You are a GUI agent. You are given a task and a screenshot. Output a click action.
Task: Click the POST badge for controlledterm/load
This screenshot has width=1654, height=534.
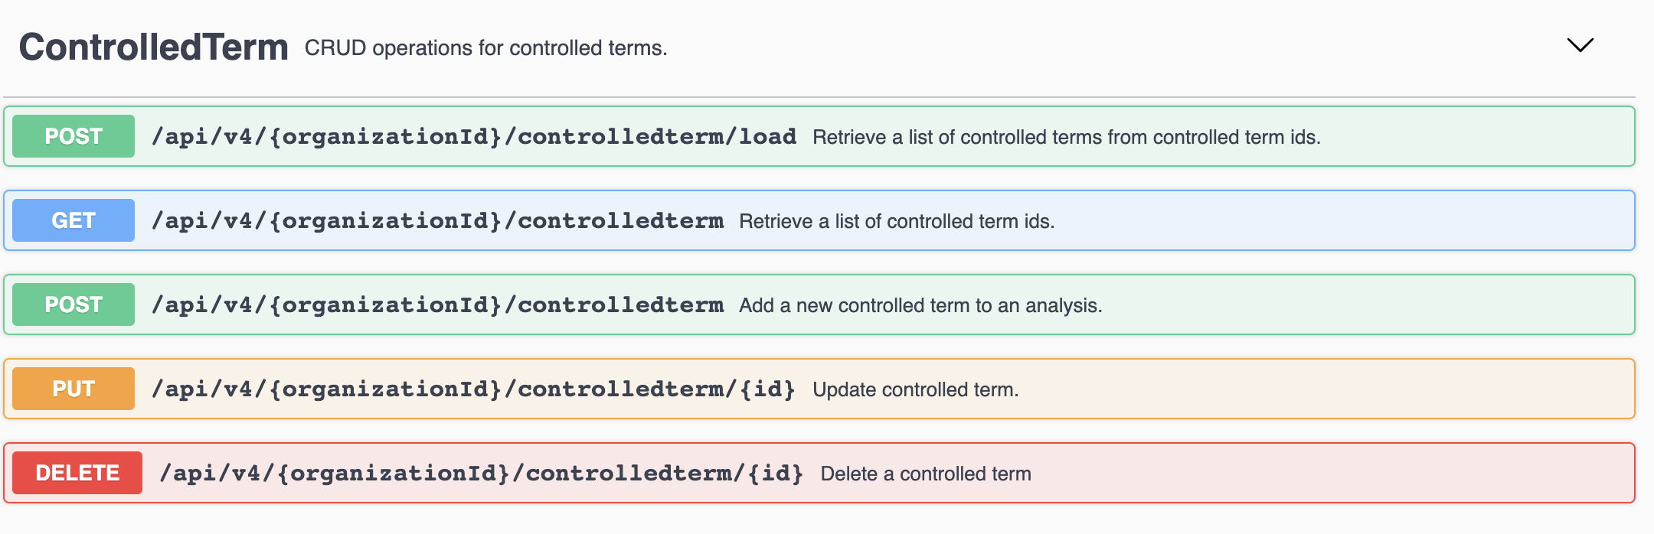click(x=74, y=136)
